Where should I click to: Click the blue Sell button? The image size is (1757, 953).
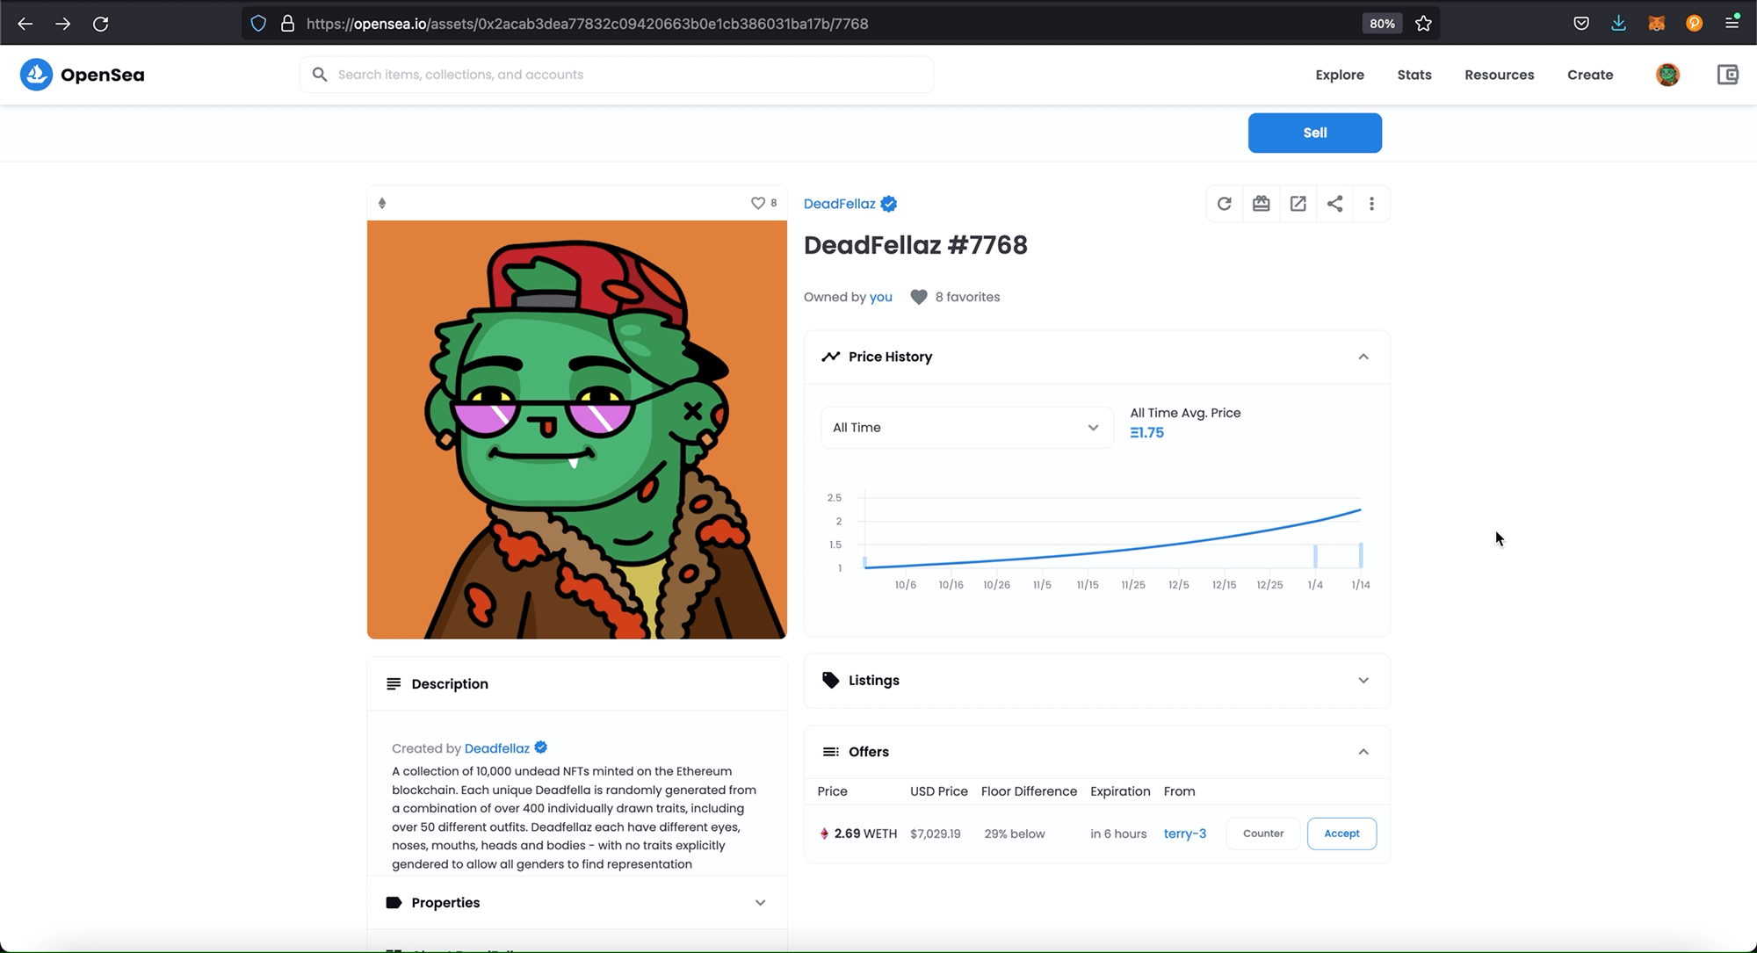1314,133
